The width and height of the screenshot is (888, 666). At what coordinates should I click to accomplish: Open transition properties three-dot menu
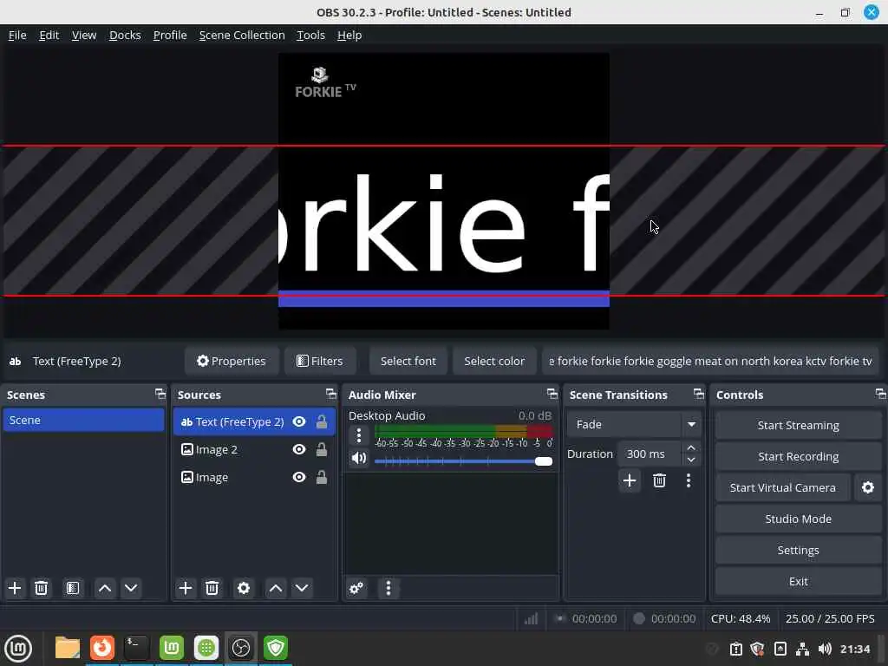tap(688, 480)
